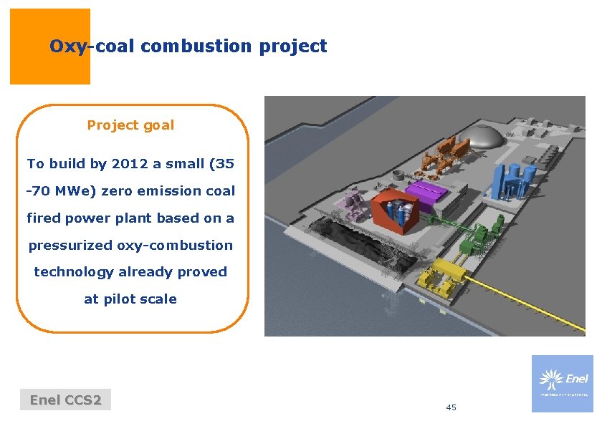This screenshot has width=602, height=421.
Task: Click the line "fired power plant based on a"
Action: pyautogui.click(x=130, y=218)
